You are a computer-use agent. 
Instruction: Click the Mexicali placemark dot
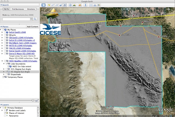(142, 22)
